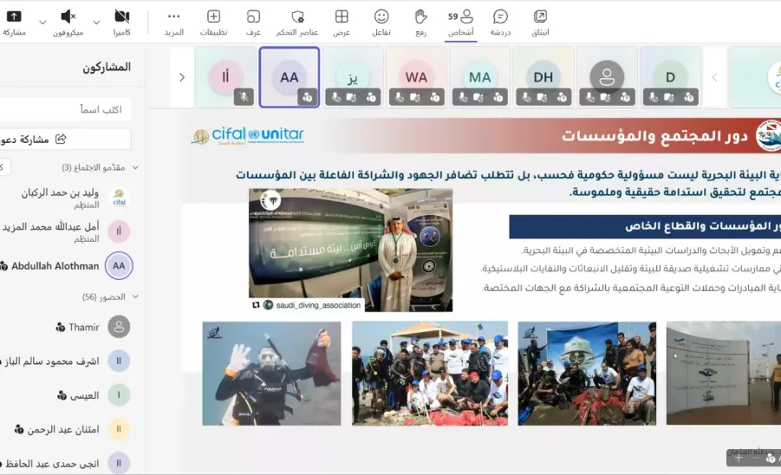Click the diver underwater photo on slide

click(x=271, y=374)
